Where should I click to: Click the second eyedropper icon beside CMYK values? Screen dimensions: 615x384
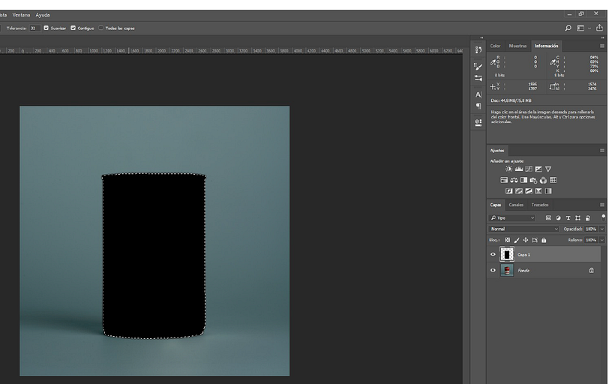552,62
